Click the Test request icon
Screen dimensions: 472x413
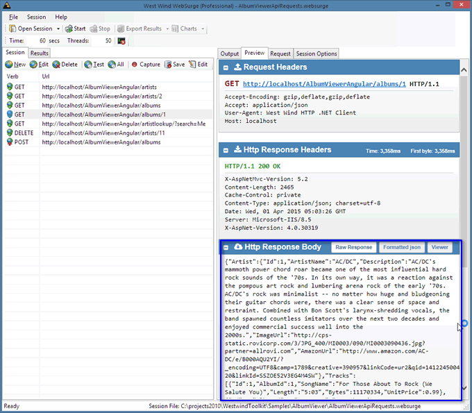click(x=88, y=65)
